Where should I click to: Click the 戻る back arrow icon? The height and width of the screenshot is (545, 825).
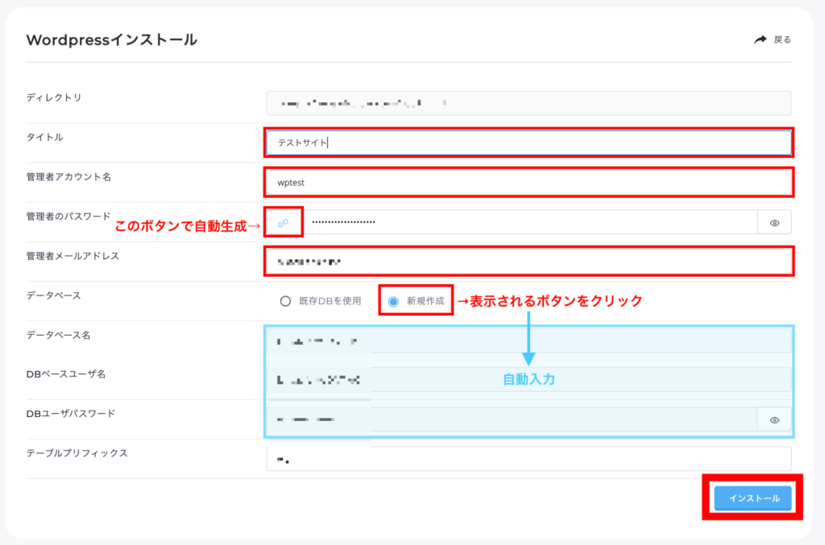(761, 39)
